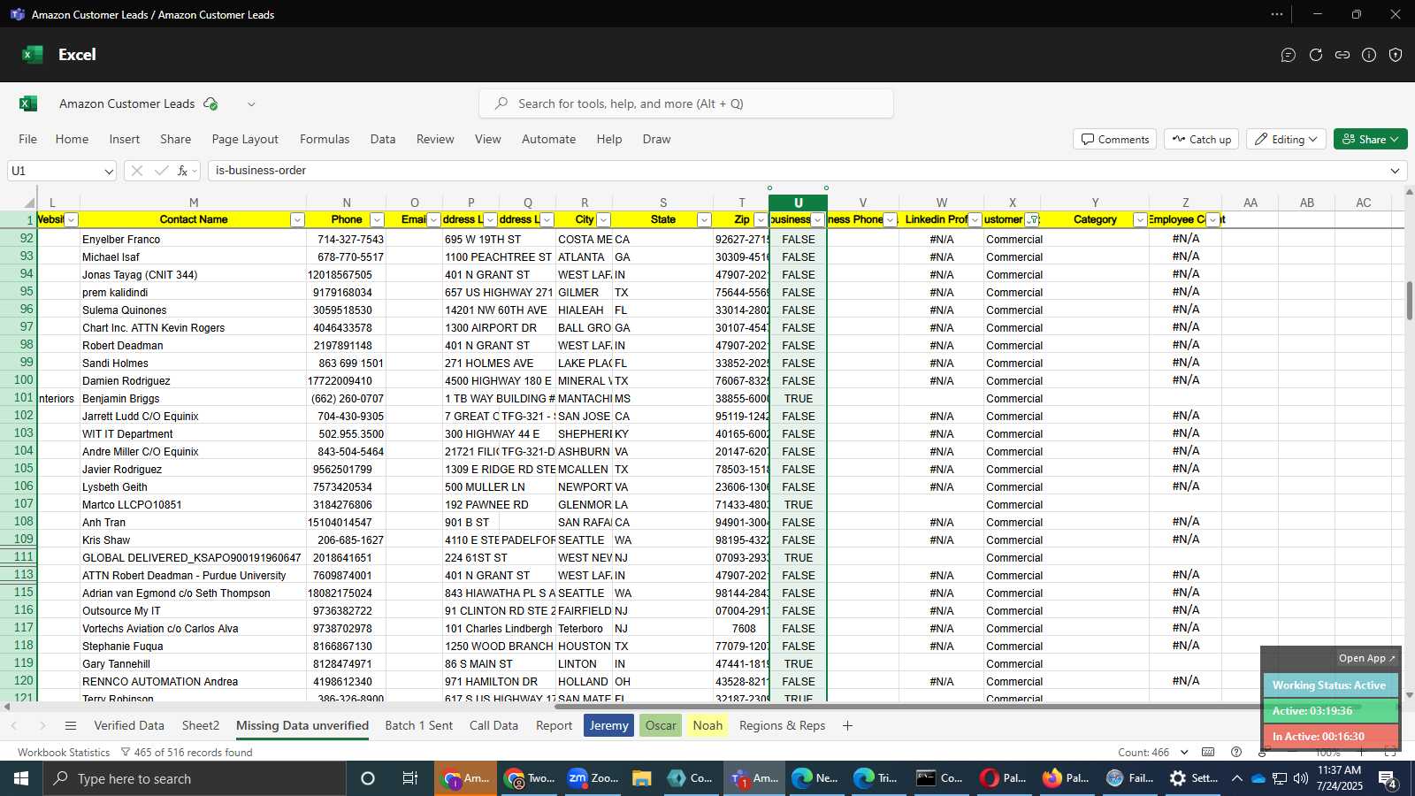Click the vertical scrollbar thumb
Screen dimensions: 1415x796
(x=1410, y=301)
